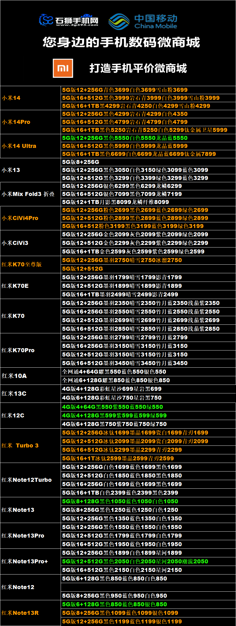
Task: Select the model cell labeled exactly 红米Note13Pro
Action: 31,536
